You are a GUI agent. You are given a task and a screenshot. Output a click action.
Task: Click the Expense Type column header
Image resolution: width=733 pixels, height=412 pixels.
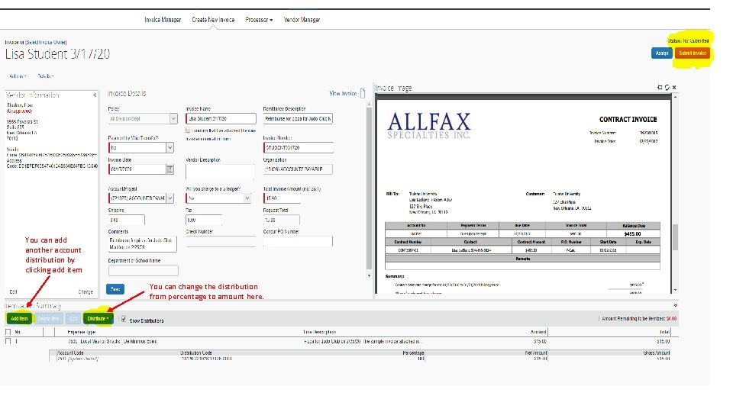pyautogui.click(x=82, y=332)
